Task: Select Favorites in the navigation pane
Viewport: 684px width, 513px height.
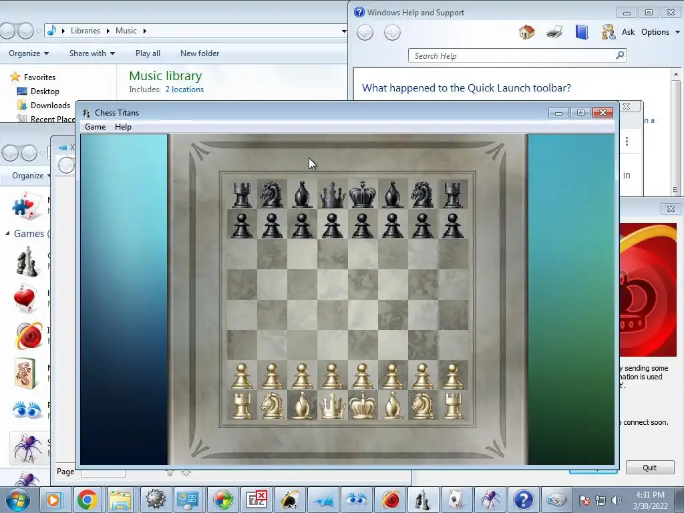Action: (39, 77)
